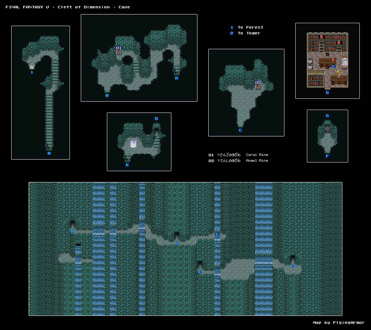Click the "Cleft of Dimension · Cave" title

94,7
